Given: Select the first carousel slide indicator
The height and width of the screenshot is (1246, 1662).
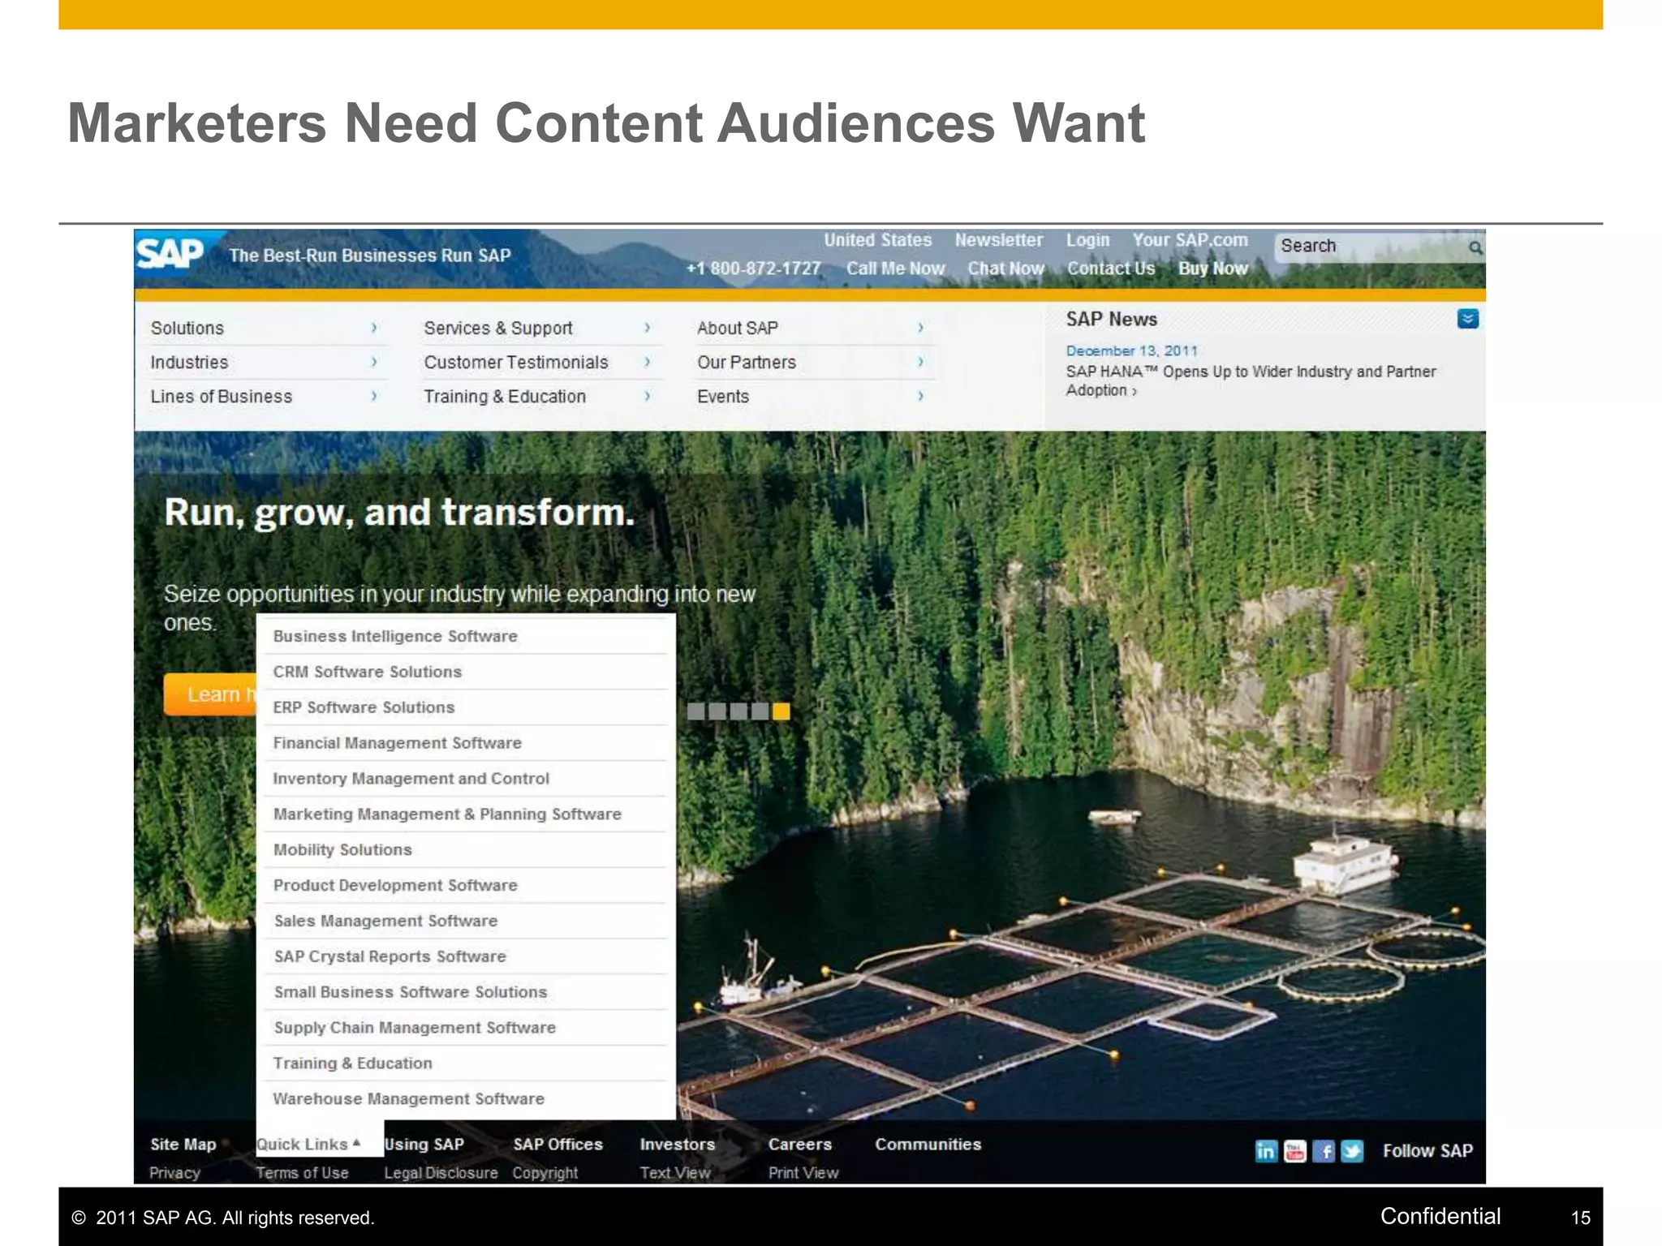Looking at the screenshot, I should (696, 712).
